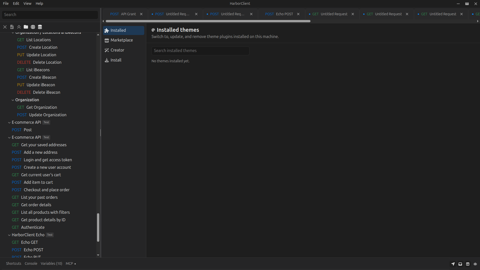Collapse all collections with double-chevron icon
480x270 pixels.
pos(19,27)
